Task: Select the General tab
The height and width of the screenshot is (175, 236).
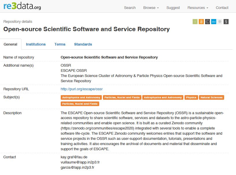Action: [11, 44]
